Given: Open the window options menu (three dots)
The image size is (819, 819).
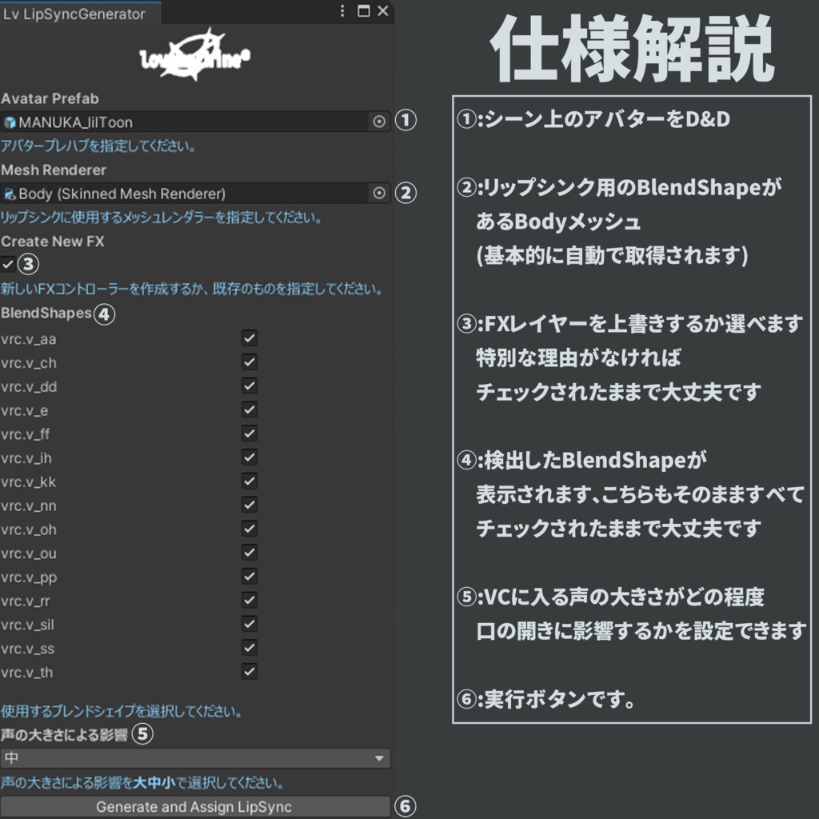Looking at the screenshot, I should 344,12.
